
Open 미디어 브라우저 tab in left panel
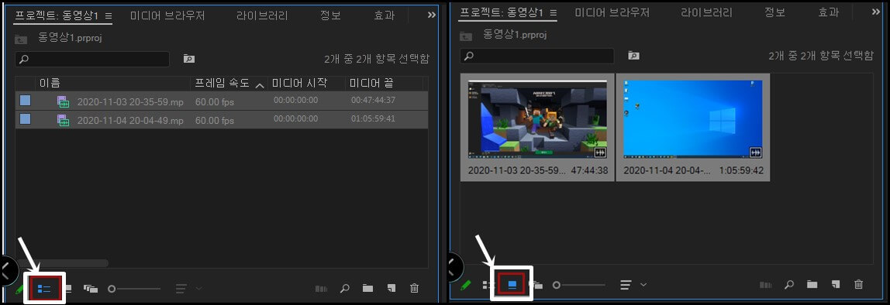coord(167,16)
